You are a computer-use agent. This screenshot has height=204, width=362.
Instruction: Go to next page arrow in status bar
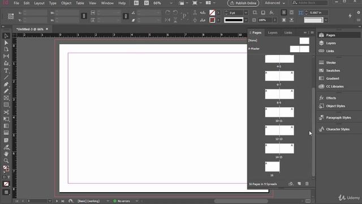[57, 201]
